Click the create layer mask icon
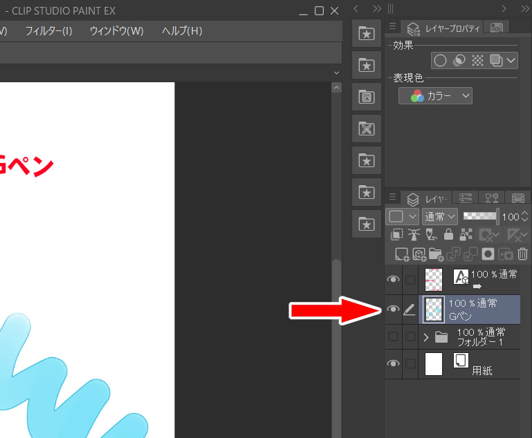532x438 pixels. coord(488,254)
